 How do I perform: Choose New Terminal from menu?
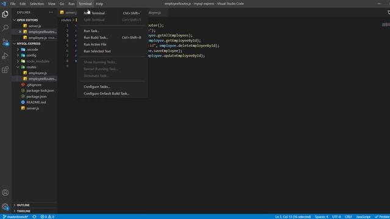tap(112, 13)
